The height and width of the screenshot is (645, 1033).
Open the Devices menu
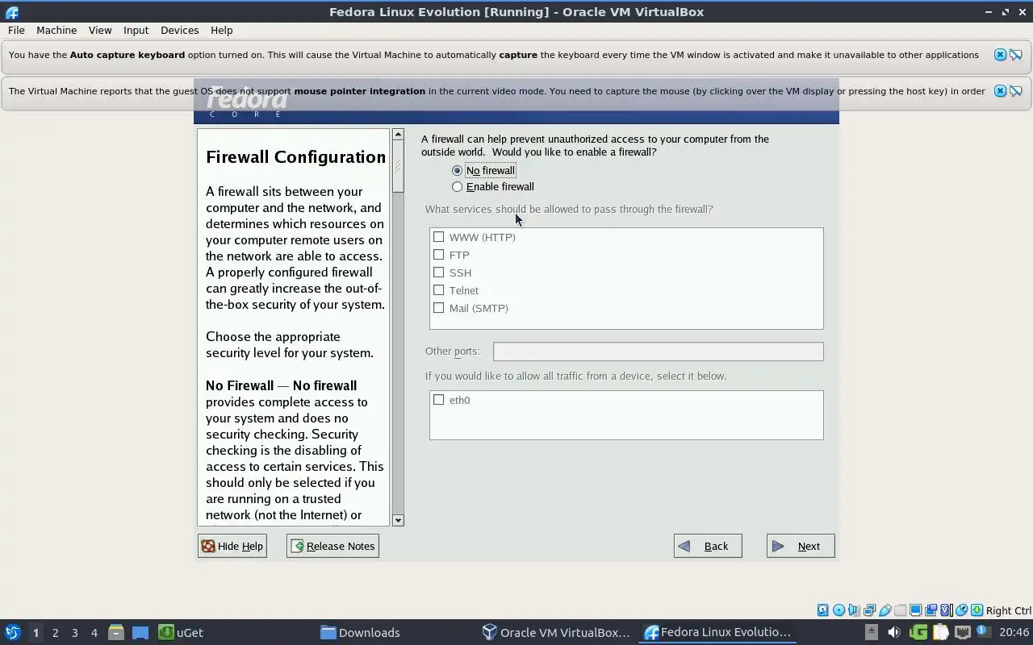tap(179, 30)
